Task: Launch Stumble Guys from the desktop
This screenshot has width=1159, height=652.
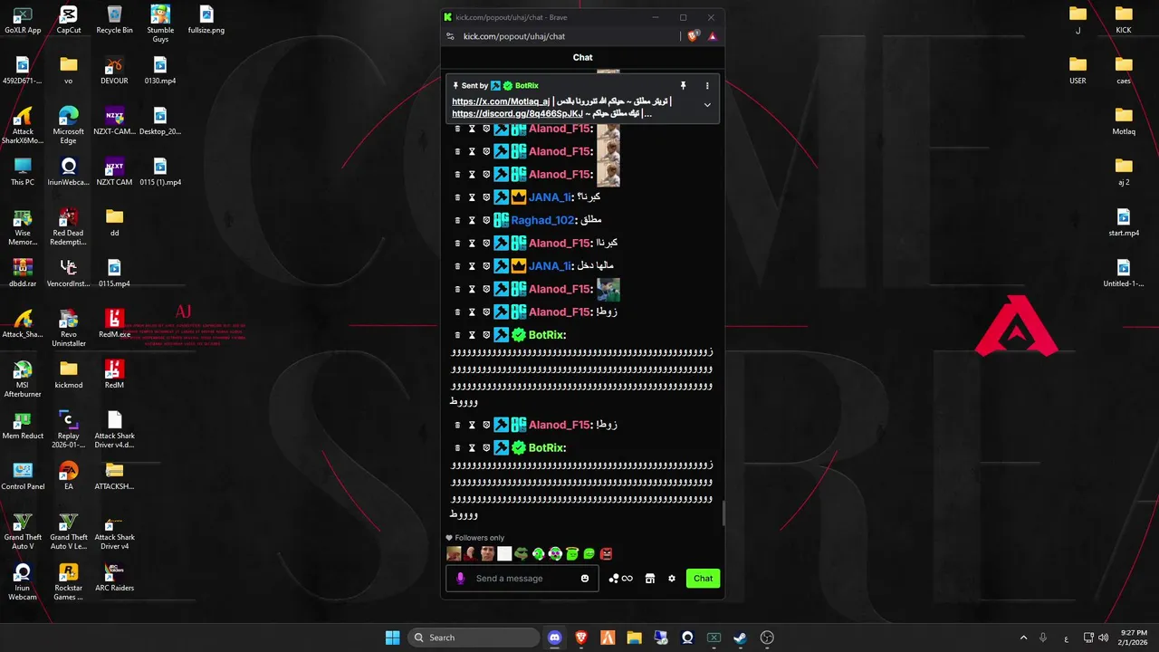Action: tap(160, 24)
